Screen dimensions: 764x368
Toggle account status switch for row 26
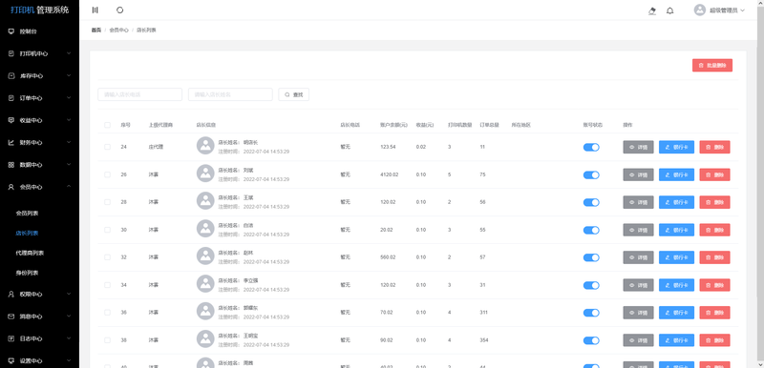[591, 175]
